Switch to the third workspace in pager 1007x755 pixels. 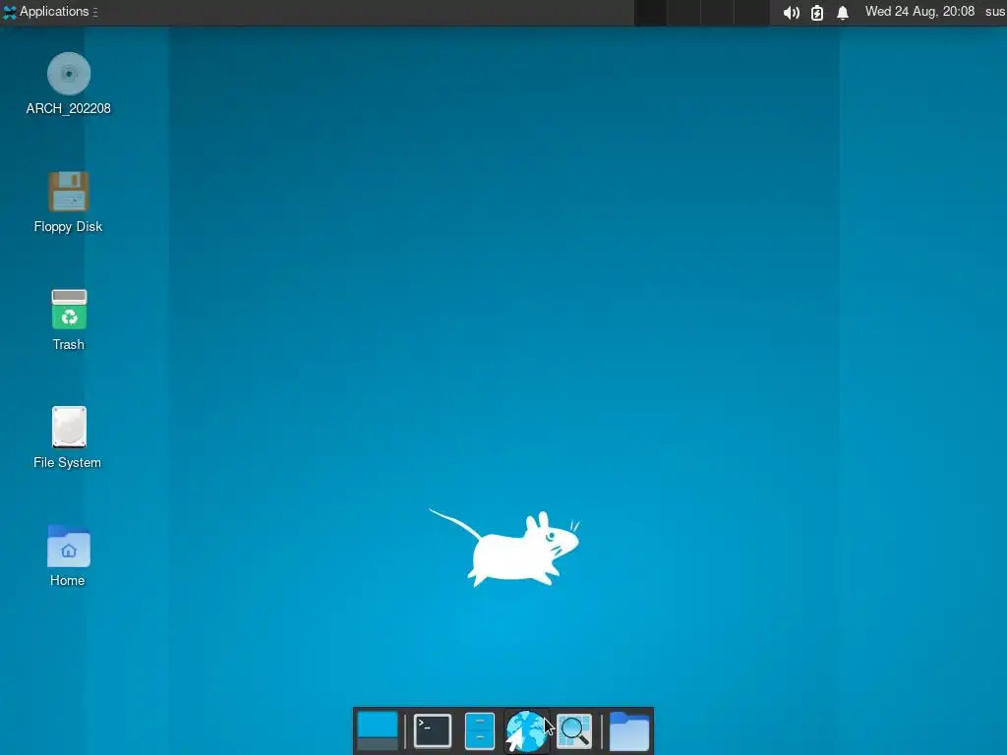pyautogui.click(x=717, y=13)
